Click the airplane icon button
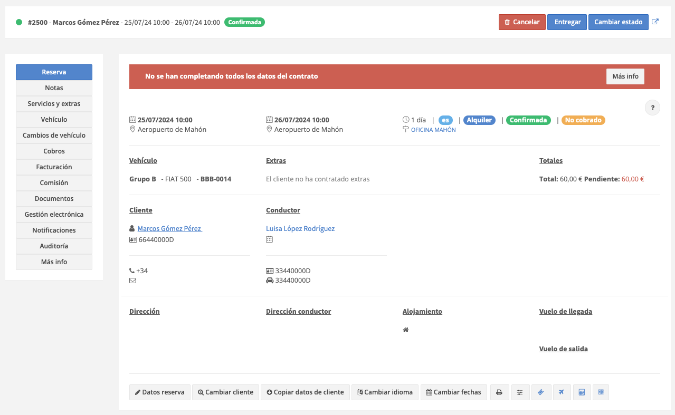 (x=561, y=392)
